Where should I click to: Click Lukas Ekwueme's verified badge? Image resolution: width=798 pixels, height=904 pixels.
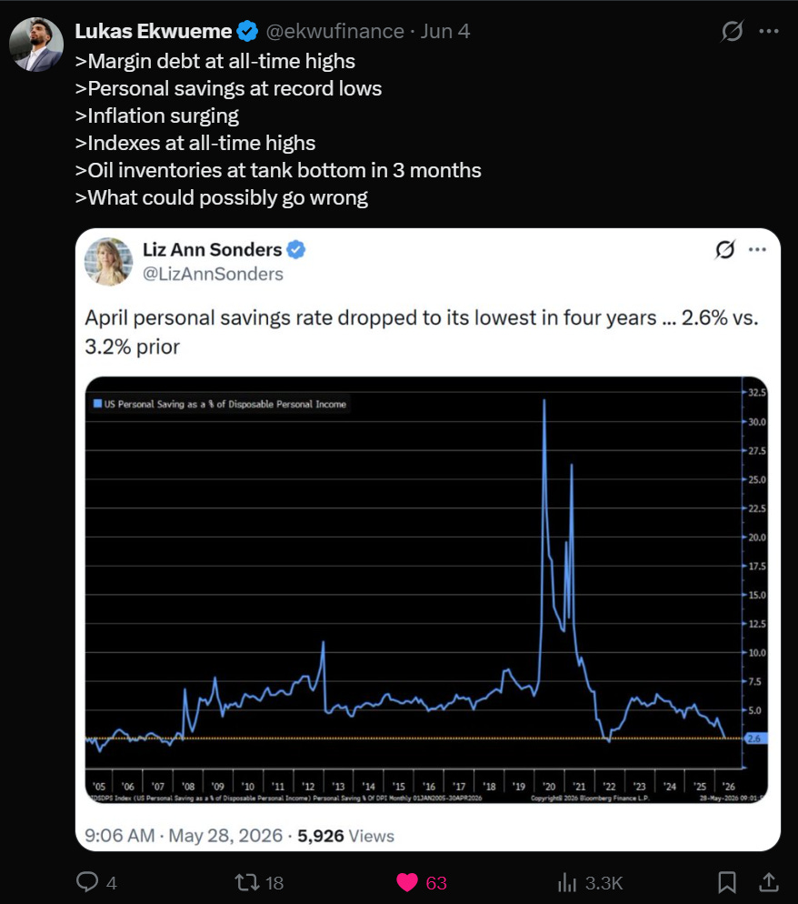(248, 31)
